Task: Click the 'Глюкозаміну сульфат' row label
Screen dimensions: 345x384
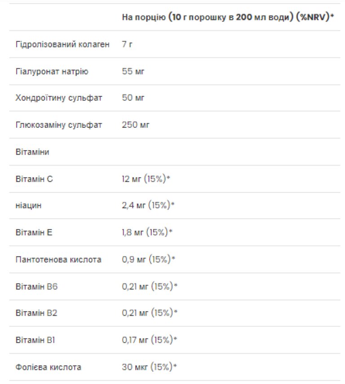Action: pyautogui.click(x=58, y=125)
